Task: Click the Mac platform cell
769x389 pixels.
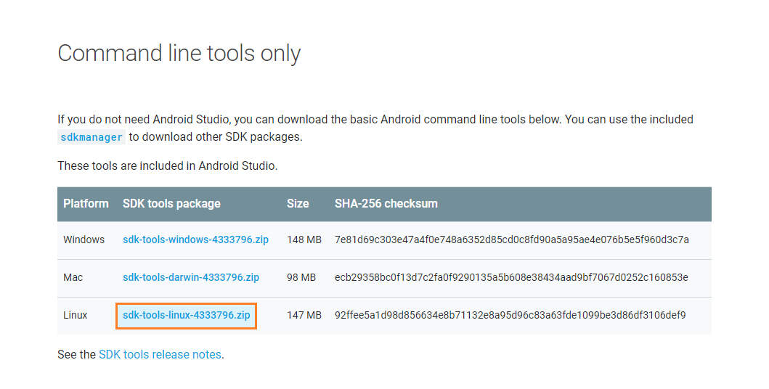Action: [74, 277]
